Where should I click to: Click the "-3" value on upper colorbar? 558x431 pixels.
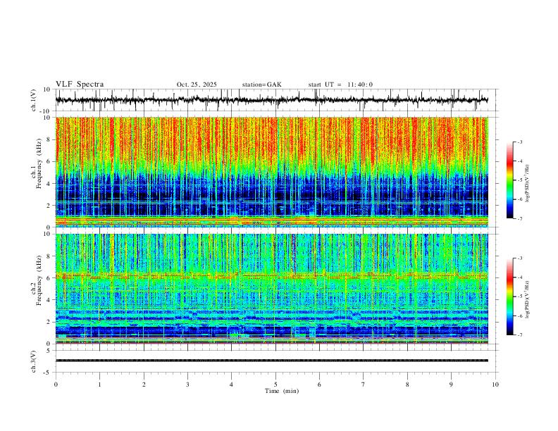[x=520, y=142]
